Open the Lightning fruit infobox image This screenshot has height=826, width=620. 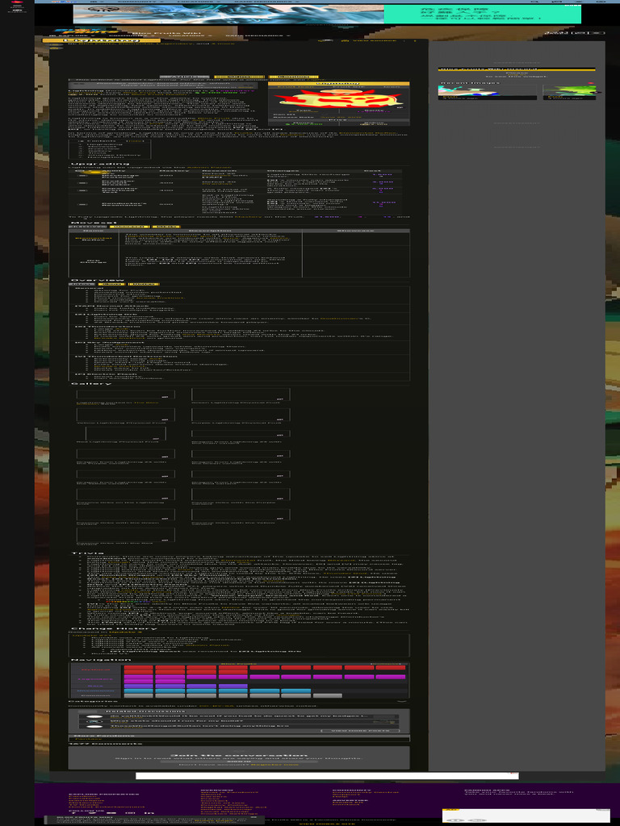tap(339, 98)
